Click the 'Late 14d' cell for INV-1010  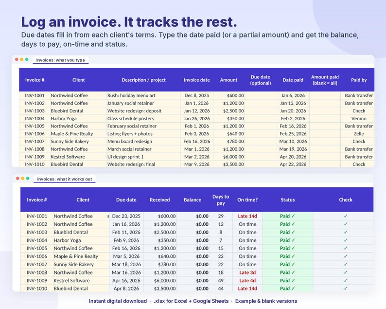click(247, 288)
